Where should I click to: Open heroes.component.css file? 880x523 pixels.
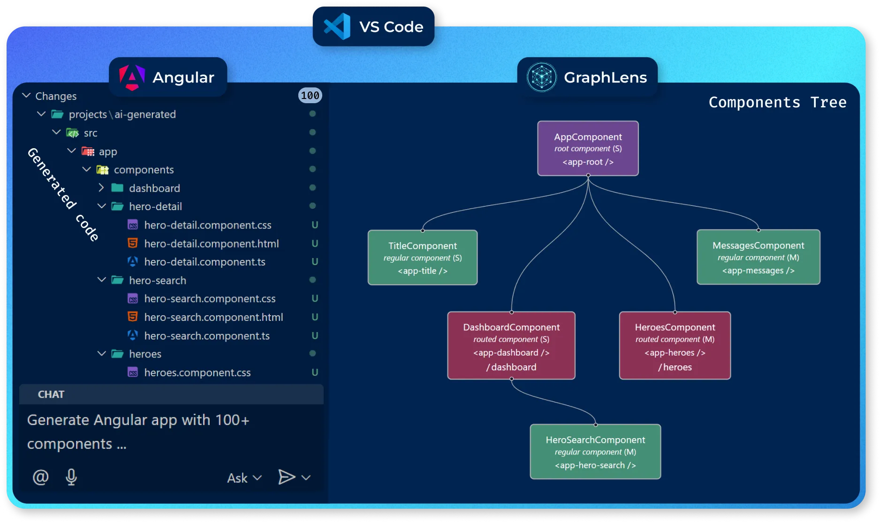point(197,372)
